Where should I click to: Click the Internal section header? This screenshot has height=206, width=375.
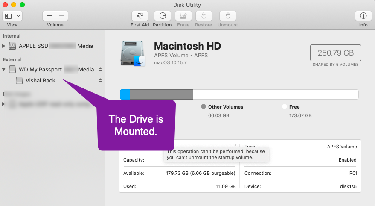(x=12, y=36)
